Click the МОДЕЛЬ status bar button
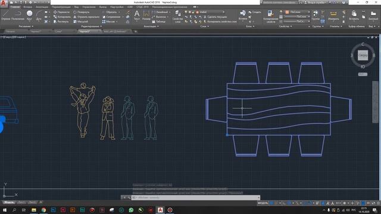This screenshot has width=381, height=214. tap(263, 203)
